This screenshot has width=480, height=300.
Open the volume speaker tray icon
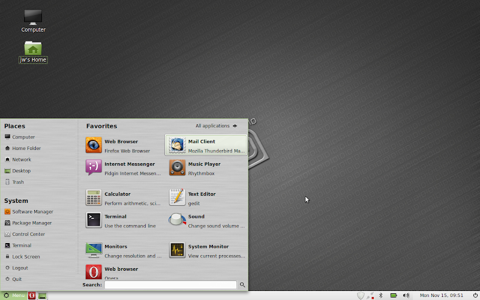click(406, 295)
